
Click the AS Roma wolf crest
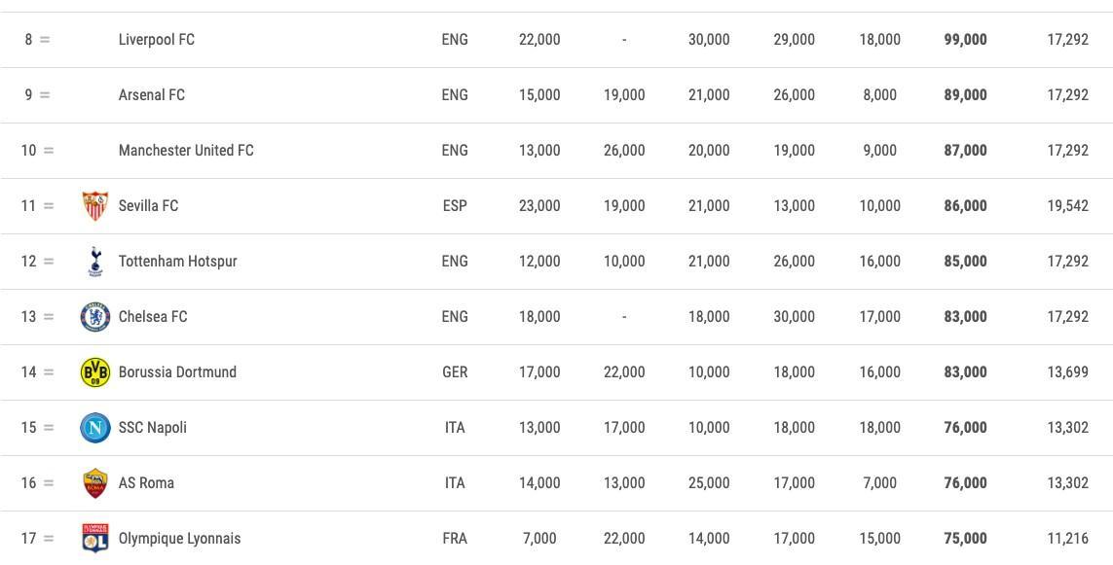click(x=95, y=482)
